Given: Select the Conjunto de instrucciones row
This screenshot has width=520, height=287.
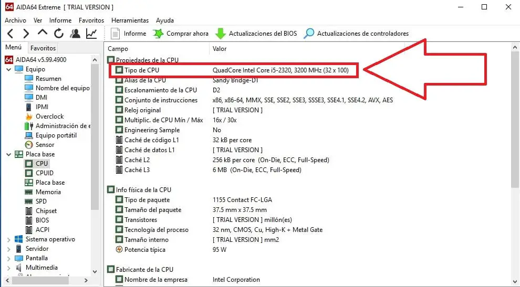Looking at the screenshot, I should (254, 100).
